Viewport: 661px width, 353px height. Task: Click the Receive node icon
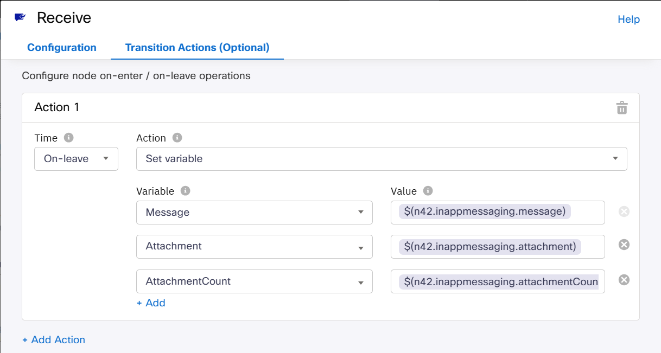(x=20, y=17)
